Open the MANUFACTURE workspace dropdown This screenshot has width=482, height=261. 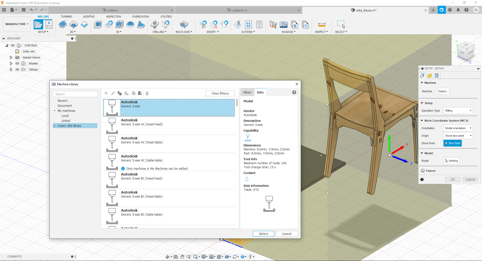(17, 24)
